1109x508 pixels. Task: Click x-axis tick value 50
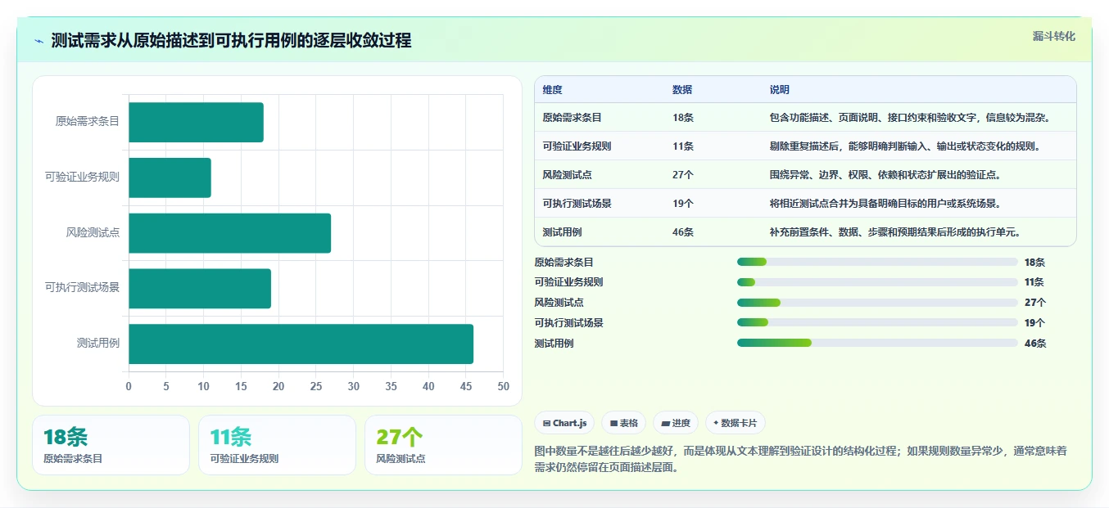pyautogui.click(x=503, y=387)
